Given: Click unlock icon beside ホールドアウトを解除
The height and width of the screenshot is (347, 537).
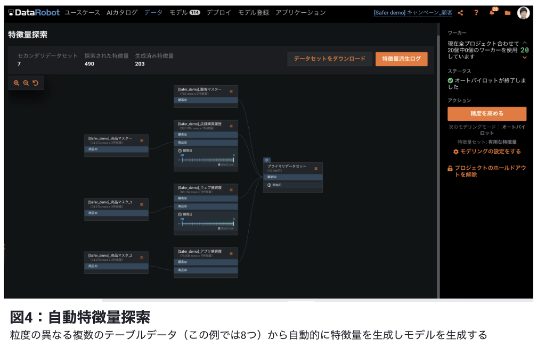Looking at the screenshot, I should click(x=450, y=168).
